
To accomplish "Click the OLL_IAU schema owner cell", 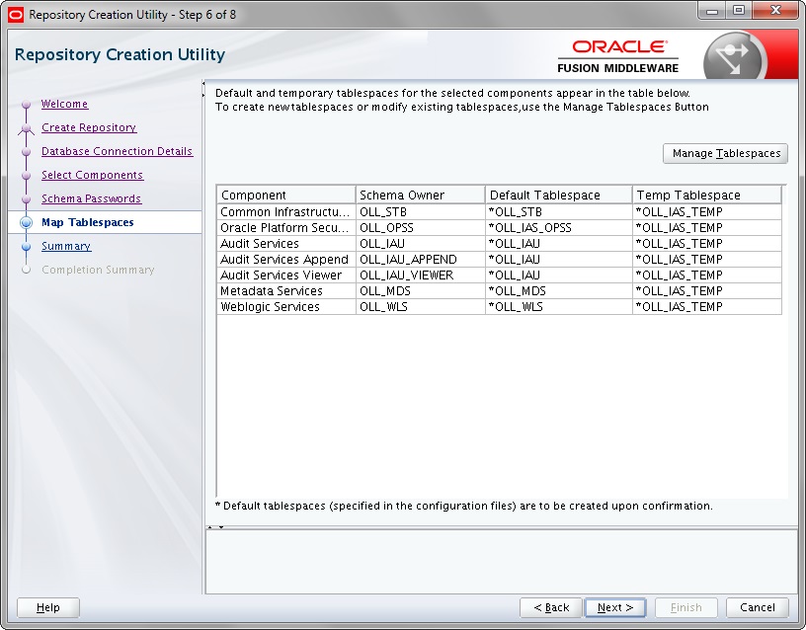I will click(x=421, y=244).
